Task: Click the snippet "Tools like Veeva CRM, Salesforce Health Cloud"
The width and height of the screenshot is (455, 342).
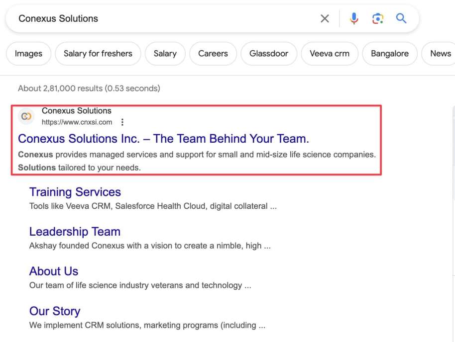Action: coord(153,206)
